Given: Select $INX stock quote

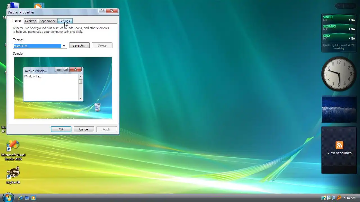Looking at the screenshot, I should (339, 37).
